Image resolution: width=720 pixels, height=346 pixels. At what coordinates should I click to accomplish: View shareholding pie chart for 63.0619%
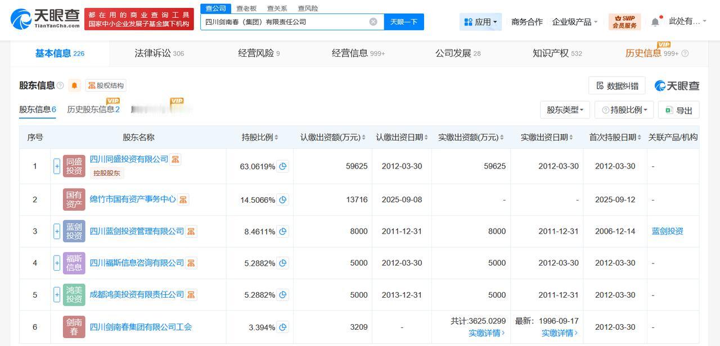[283, 166]
